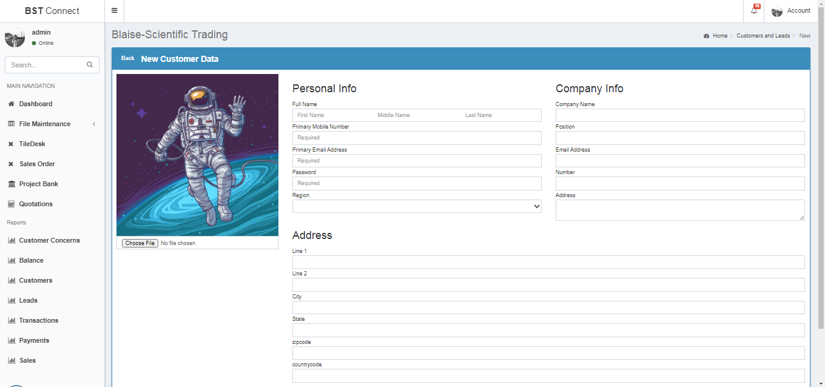Open the Region dropdown
The height and width of the screenshot is (387, 825).
point(416,206)
